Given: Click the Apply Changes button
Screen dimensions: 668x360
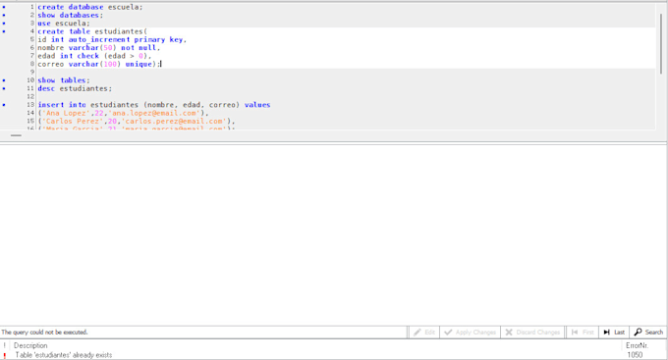Looking at the screenshot, I should (470, 333).
